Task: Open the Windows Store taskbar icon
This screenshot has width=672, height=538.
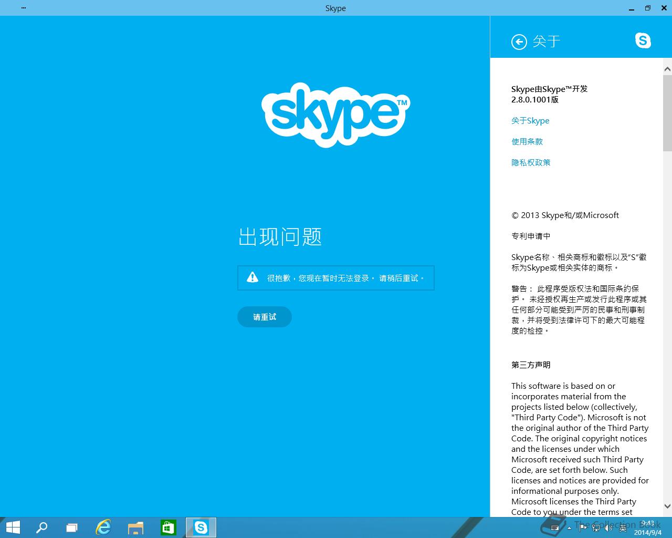Action: (x=168, y=527)
